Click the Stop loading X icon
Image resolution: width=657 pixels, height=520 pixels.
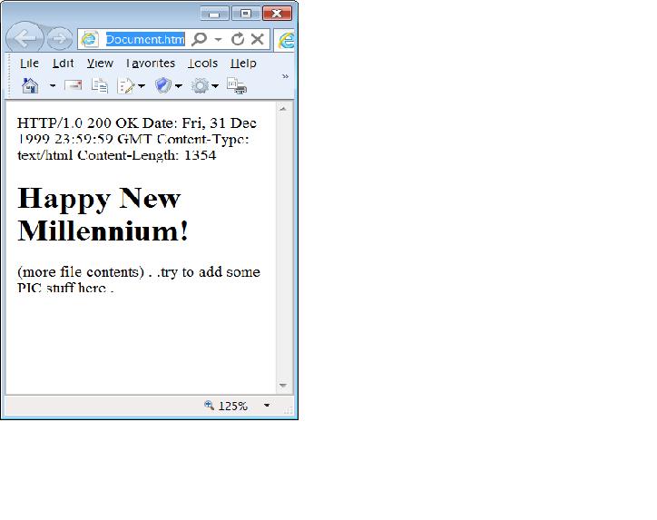click(x=258, y=39)
